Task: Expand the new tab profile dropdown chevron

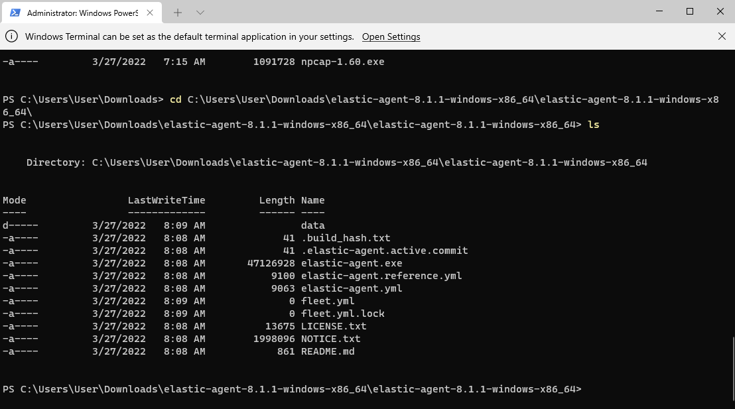Action: pyautogui.click(x=200, y=13)
